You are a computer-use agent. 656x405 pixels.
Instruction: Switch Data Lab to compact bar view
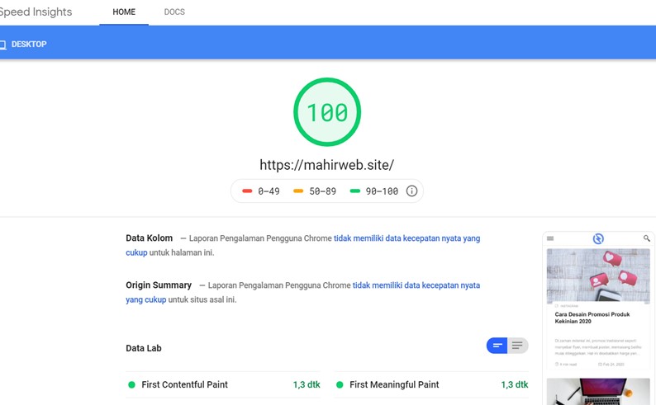(x=497, y=346)
